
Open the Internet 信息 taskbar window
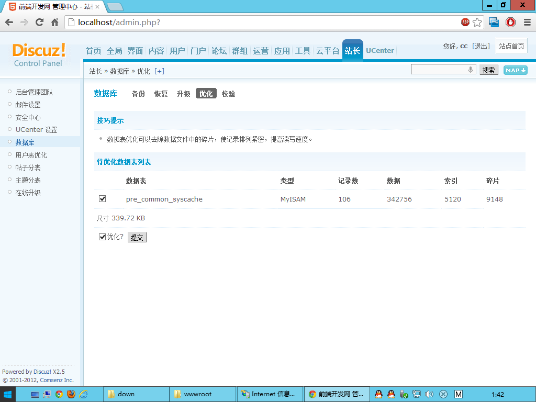[270, 394]
